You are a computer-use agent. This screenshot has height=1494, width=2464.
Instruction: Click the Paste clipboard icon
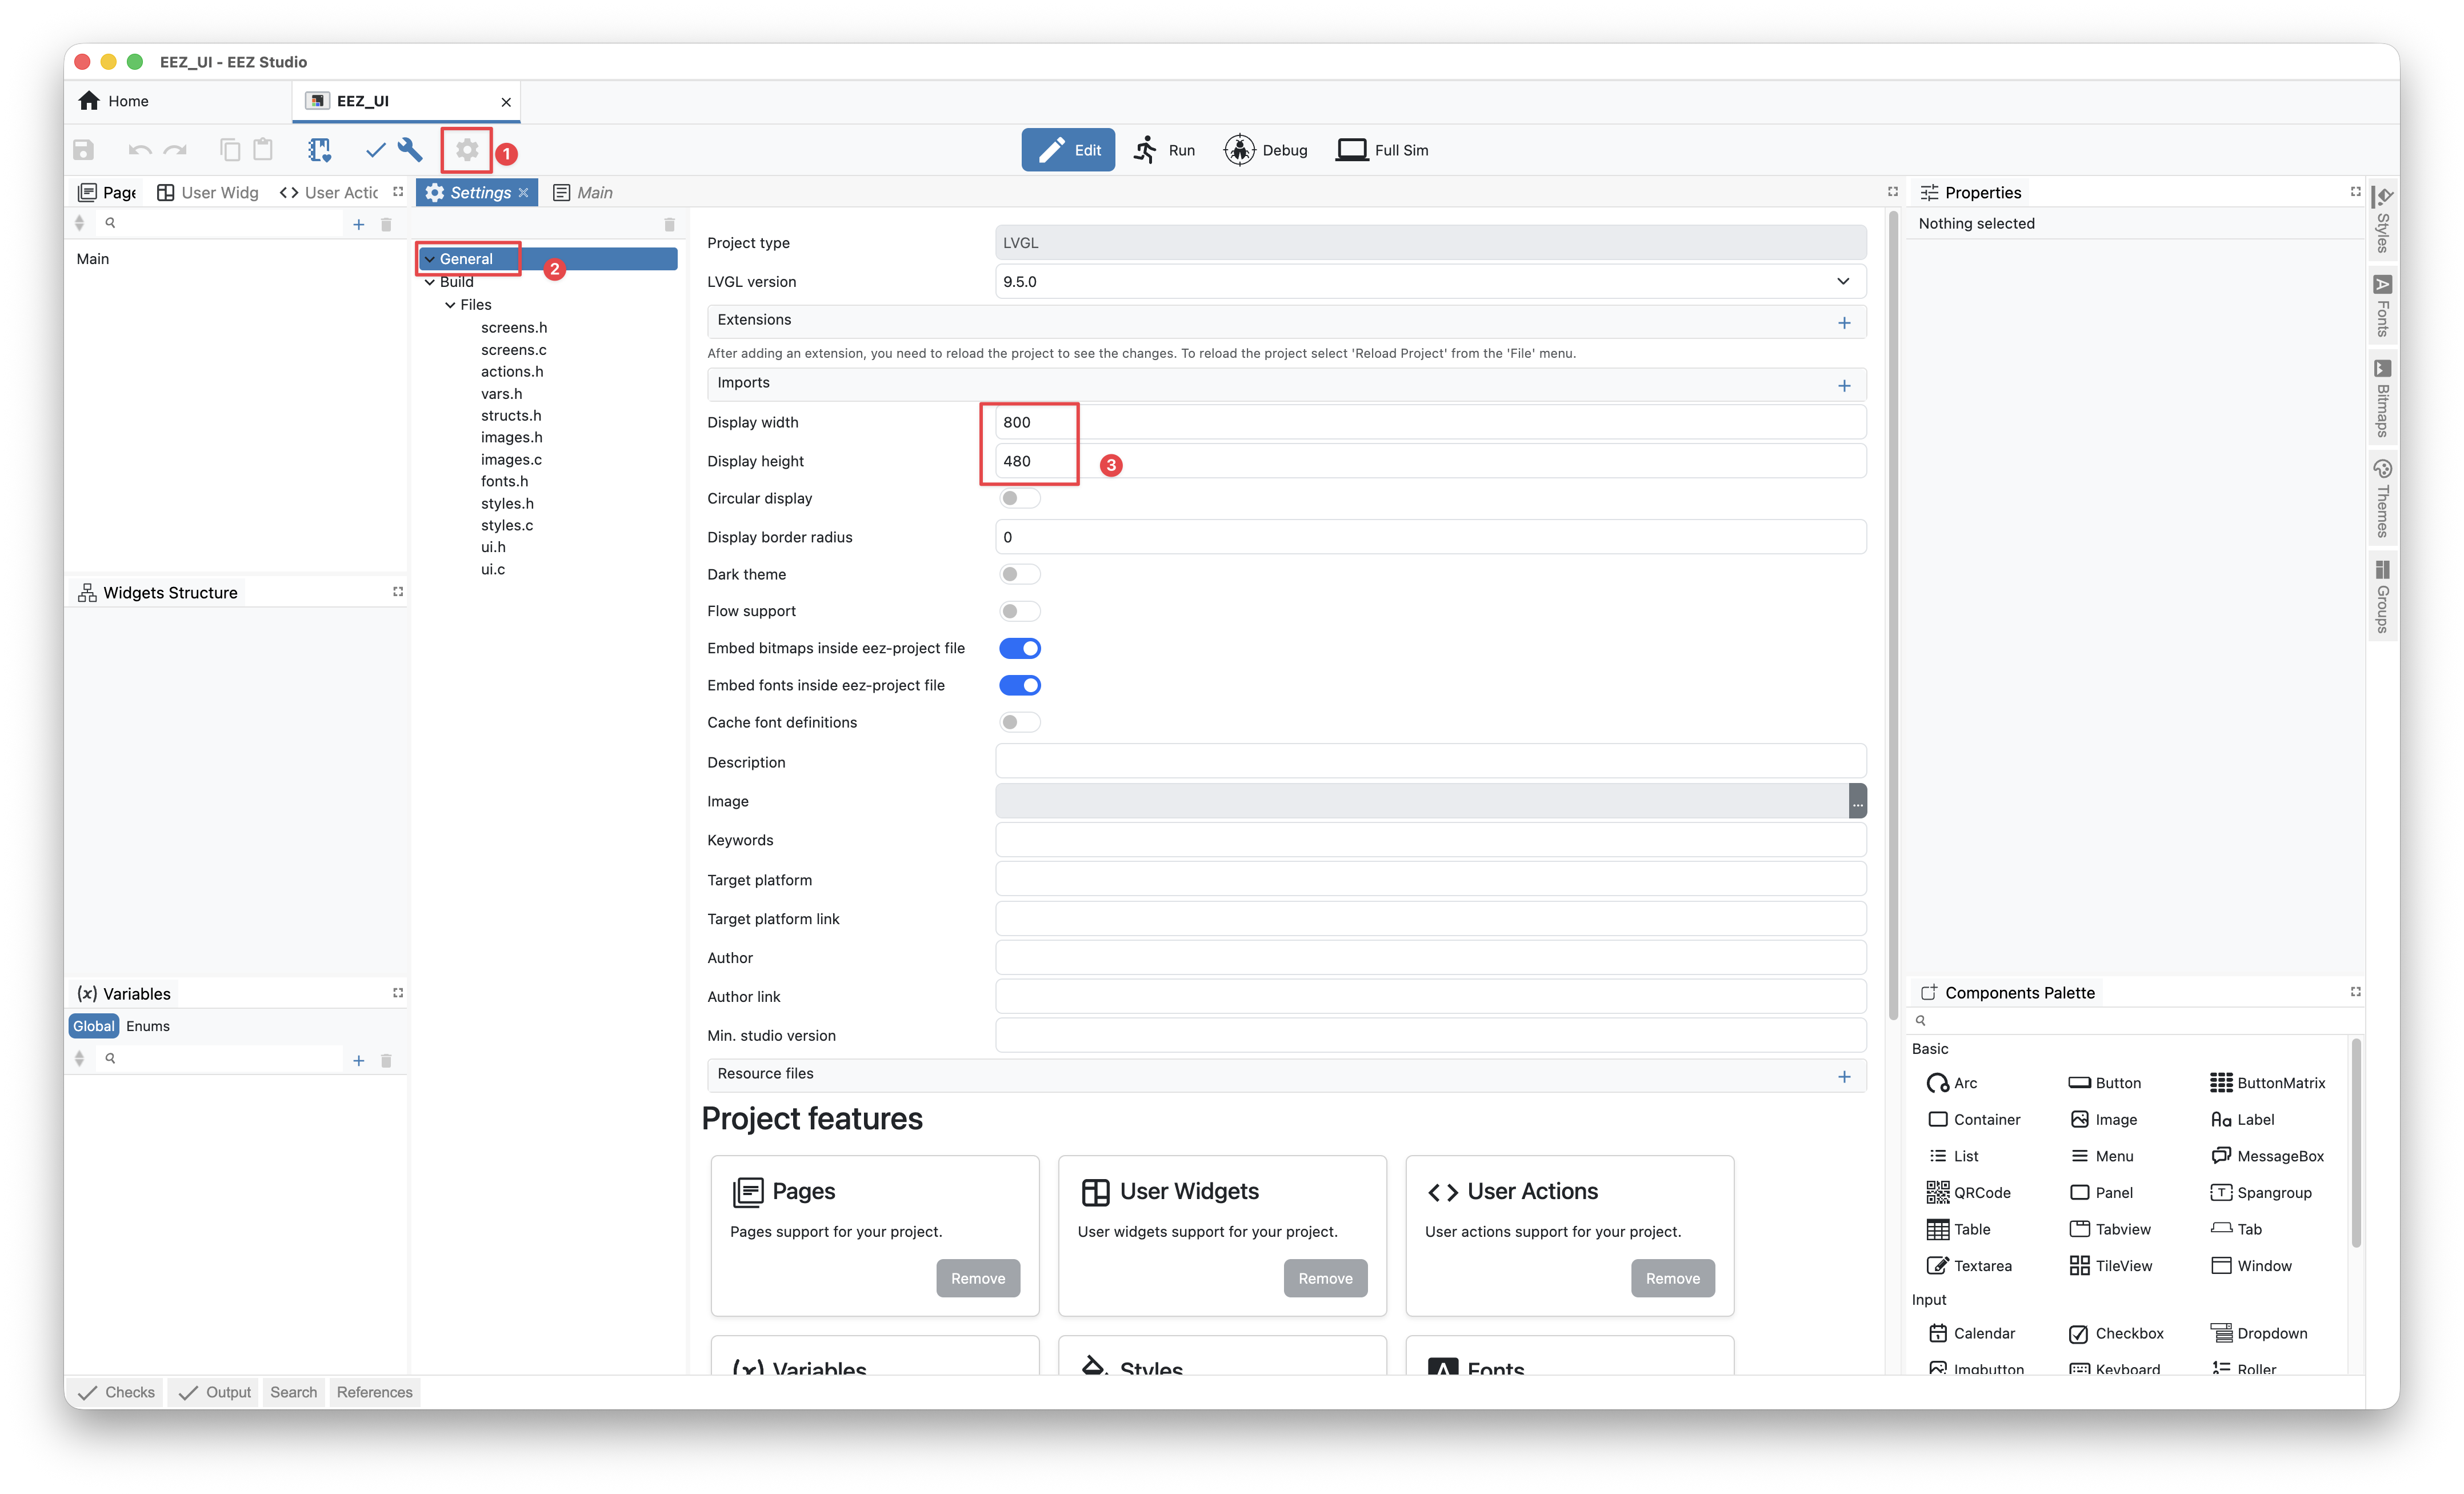(x=263, y=150)
